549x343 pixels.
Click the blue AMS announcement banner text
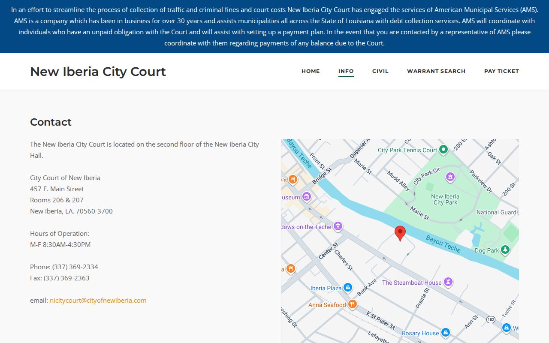pyautogui.click(x=274, y=26)
